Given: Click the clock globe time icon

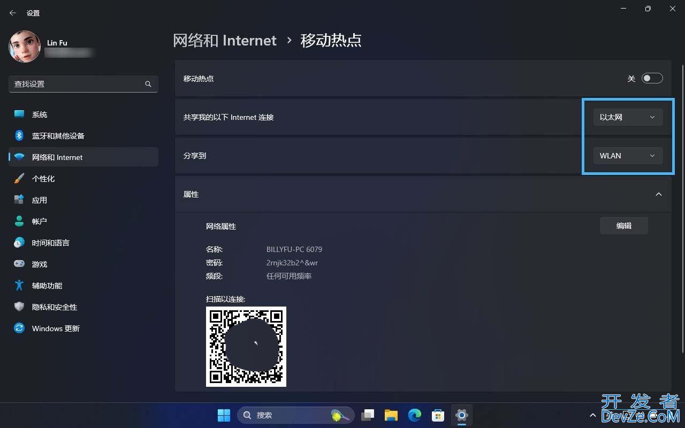Looking at the screenshot, I should [x=19, y=243].
